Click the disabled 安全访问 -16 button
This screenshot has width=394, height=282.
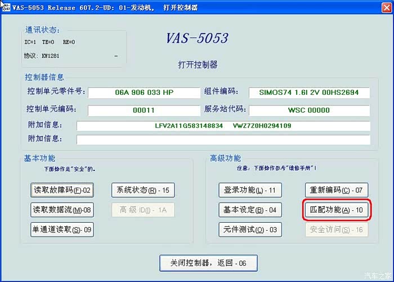tap(337, 230)
